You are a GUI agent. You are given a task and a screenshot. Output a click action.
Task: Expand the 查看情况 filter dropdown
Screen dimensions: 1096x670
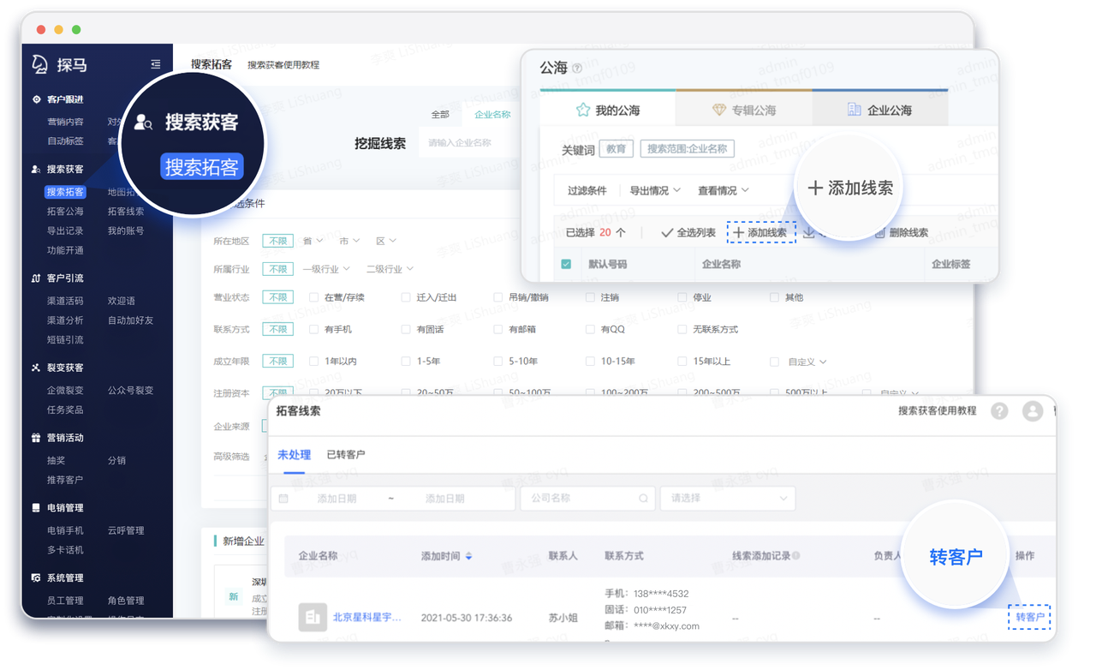[724, 190]
